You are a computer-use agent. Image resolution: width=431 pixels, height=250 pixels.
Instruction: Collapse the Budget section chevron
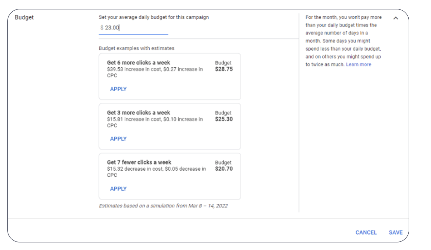pos(396,18)
